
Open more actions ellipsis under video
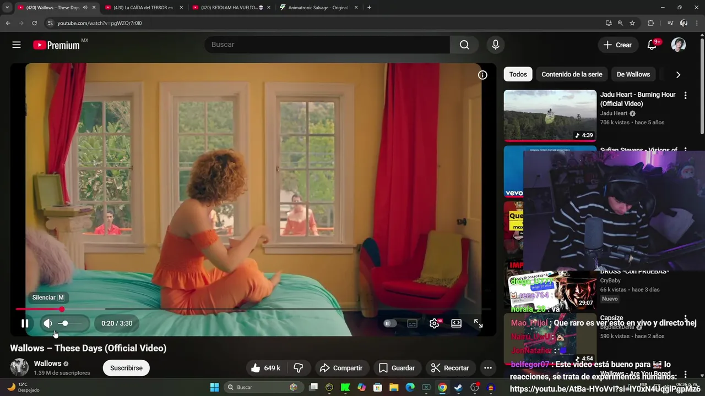487,368
